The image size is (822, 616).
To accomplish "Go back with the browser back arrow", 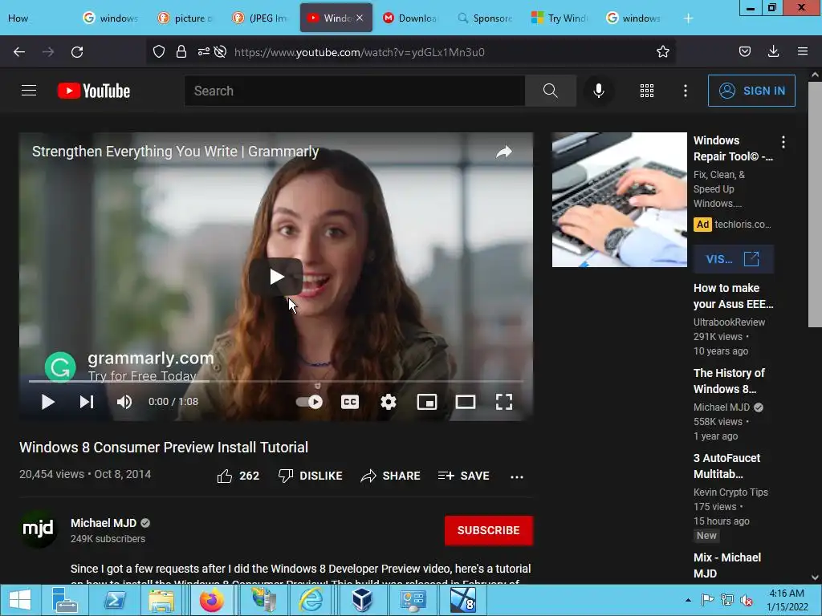I will [19, 52].
